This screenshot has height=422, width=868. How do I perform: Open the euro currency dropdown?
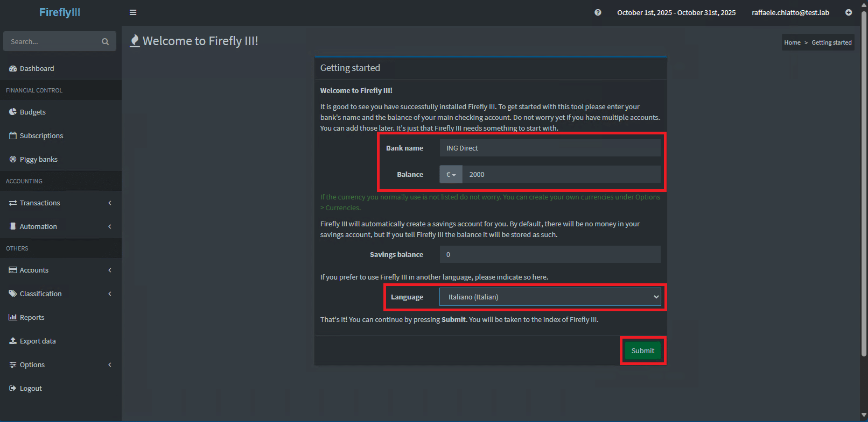point(451,175)
